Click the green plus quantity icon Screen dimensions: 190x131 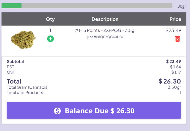(x=51, y=39)
